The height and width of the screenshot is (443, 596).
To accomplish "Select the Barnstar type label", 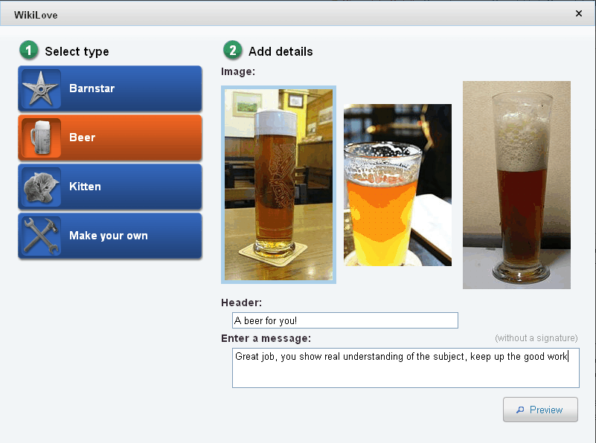I will (92, 88).
